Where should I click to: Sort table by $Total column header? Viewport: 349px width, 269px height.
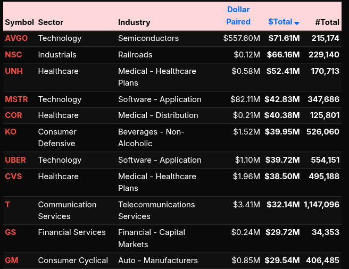[280, 22]
